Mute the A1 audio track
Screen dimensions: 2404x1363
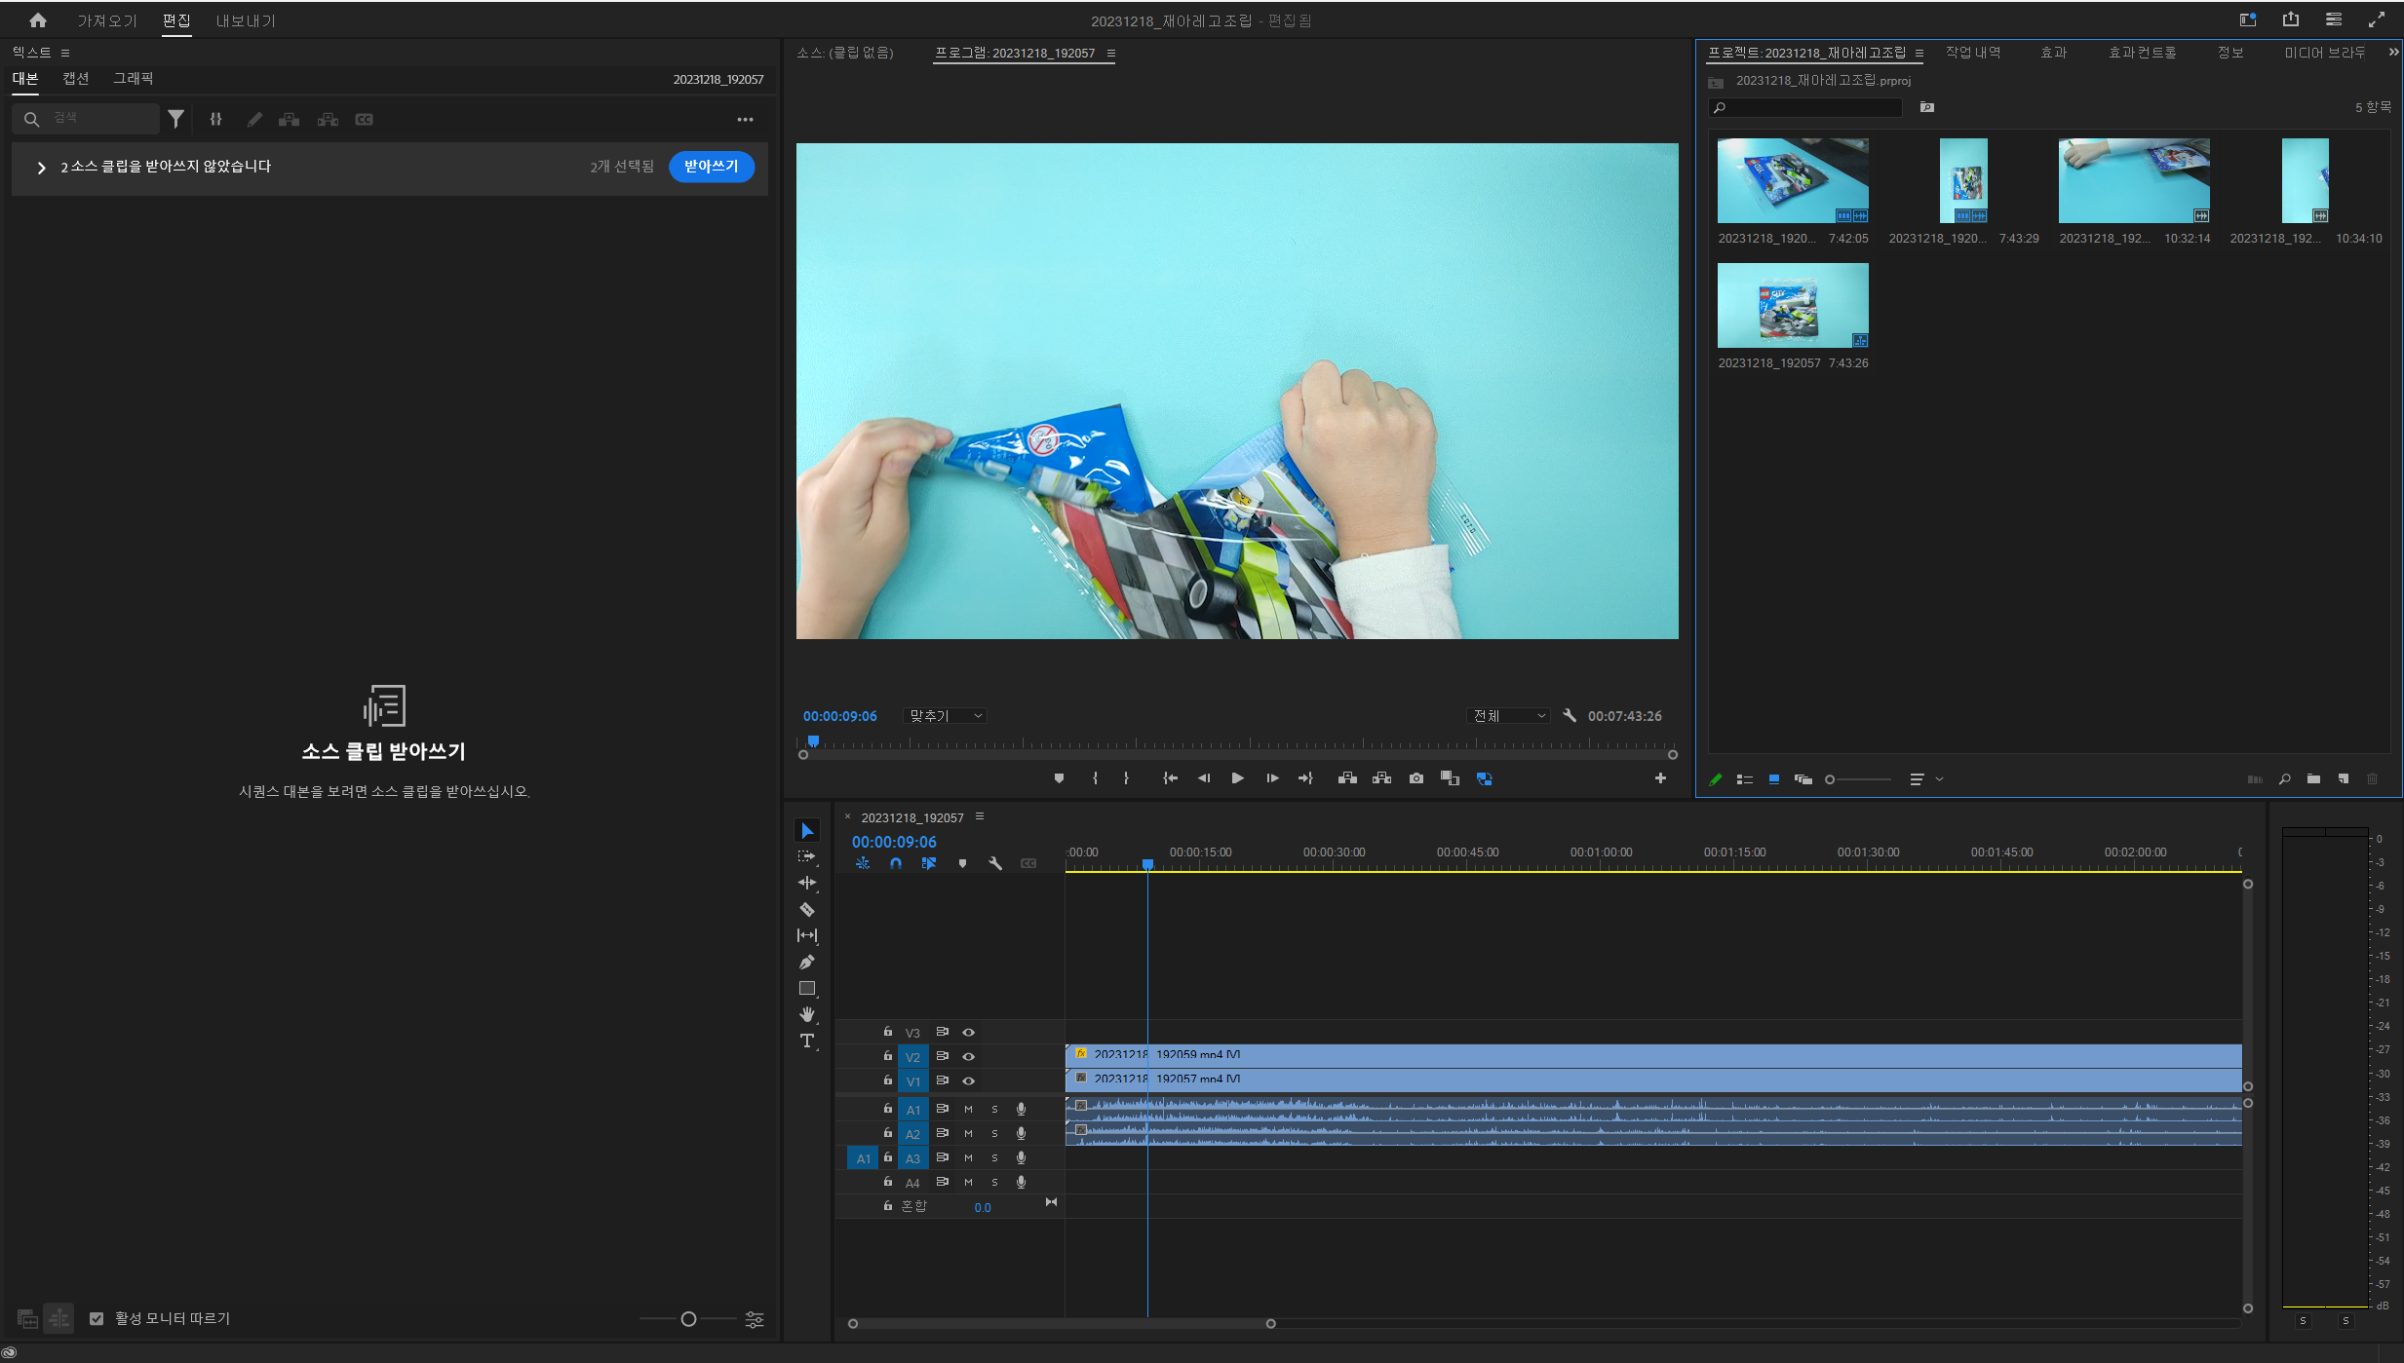point(968,1110)
